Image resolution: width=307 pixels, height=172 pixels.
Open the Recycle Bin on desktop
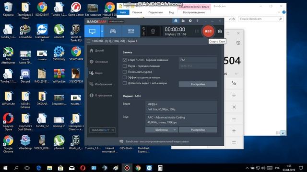[x=8, y=9]
